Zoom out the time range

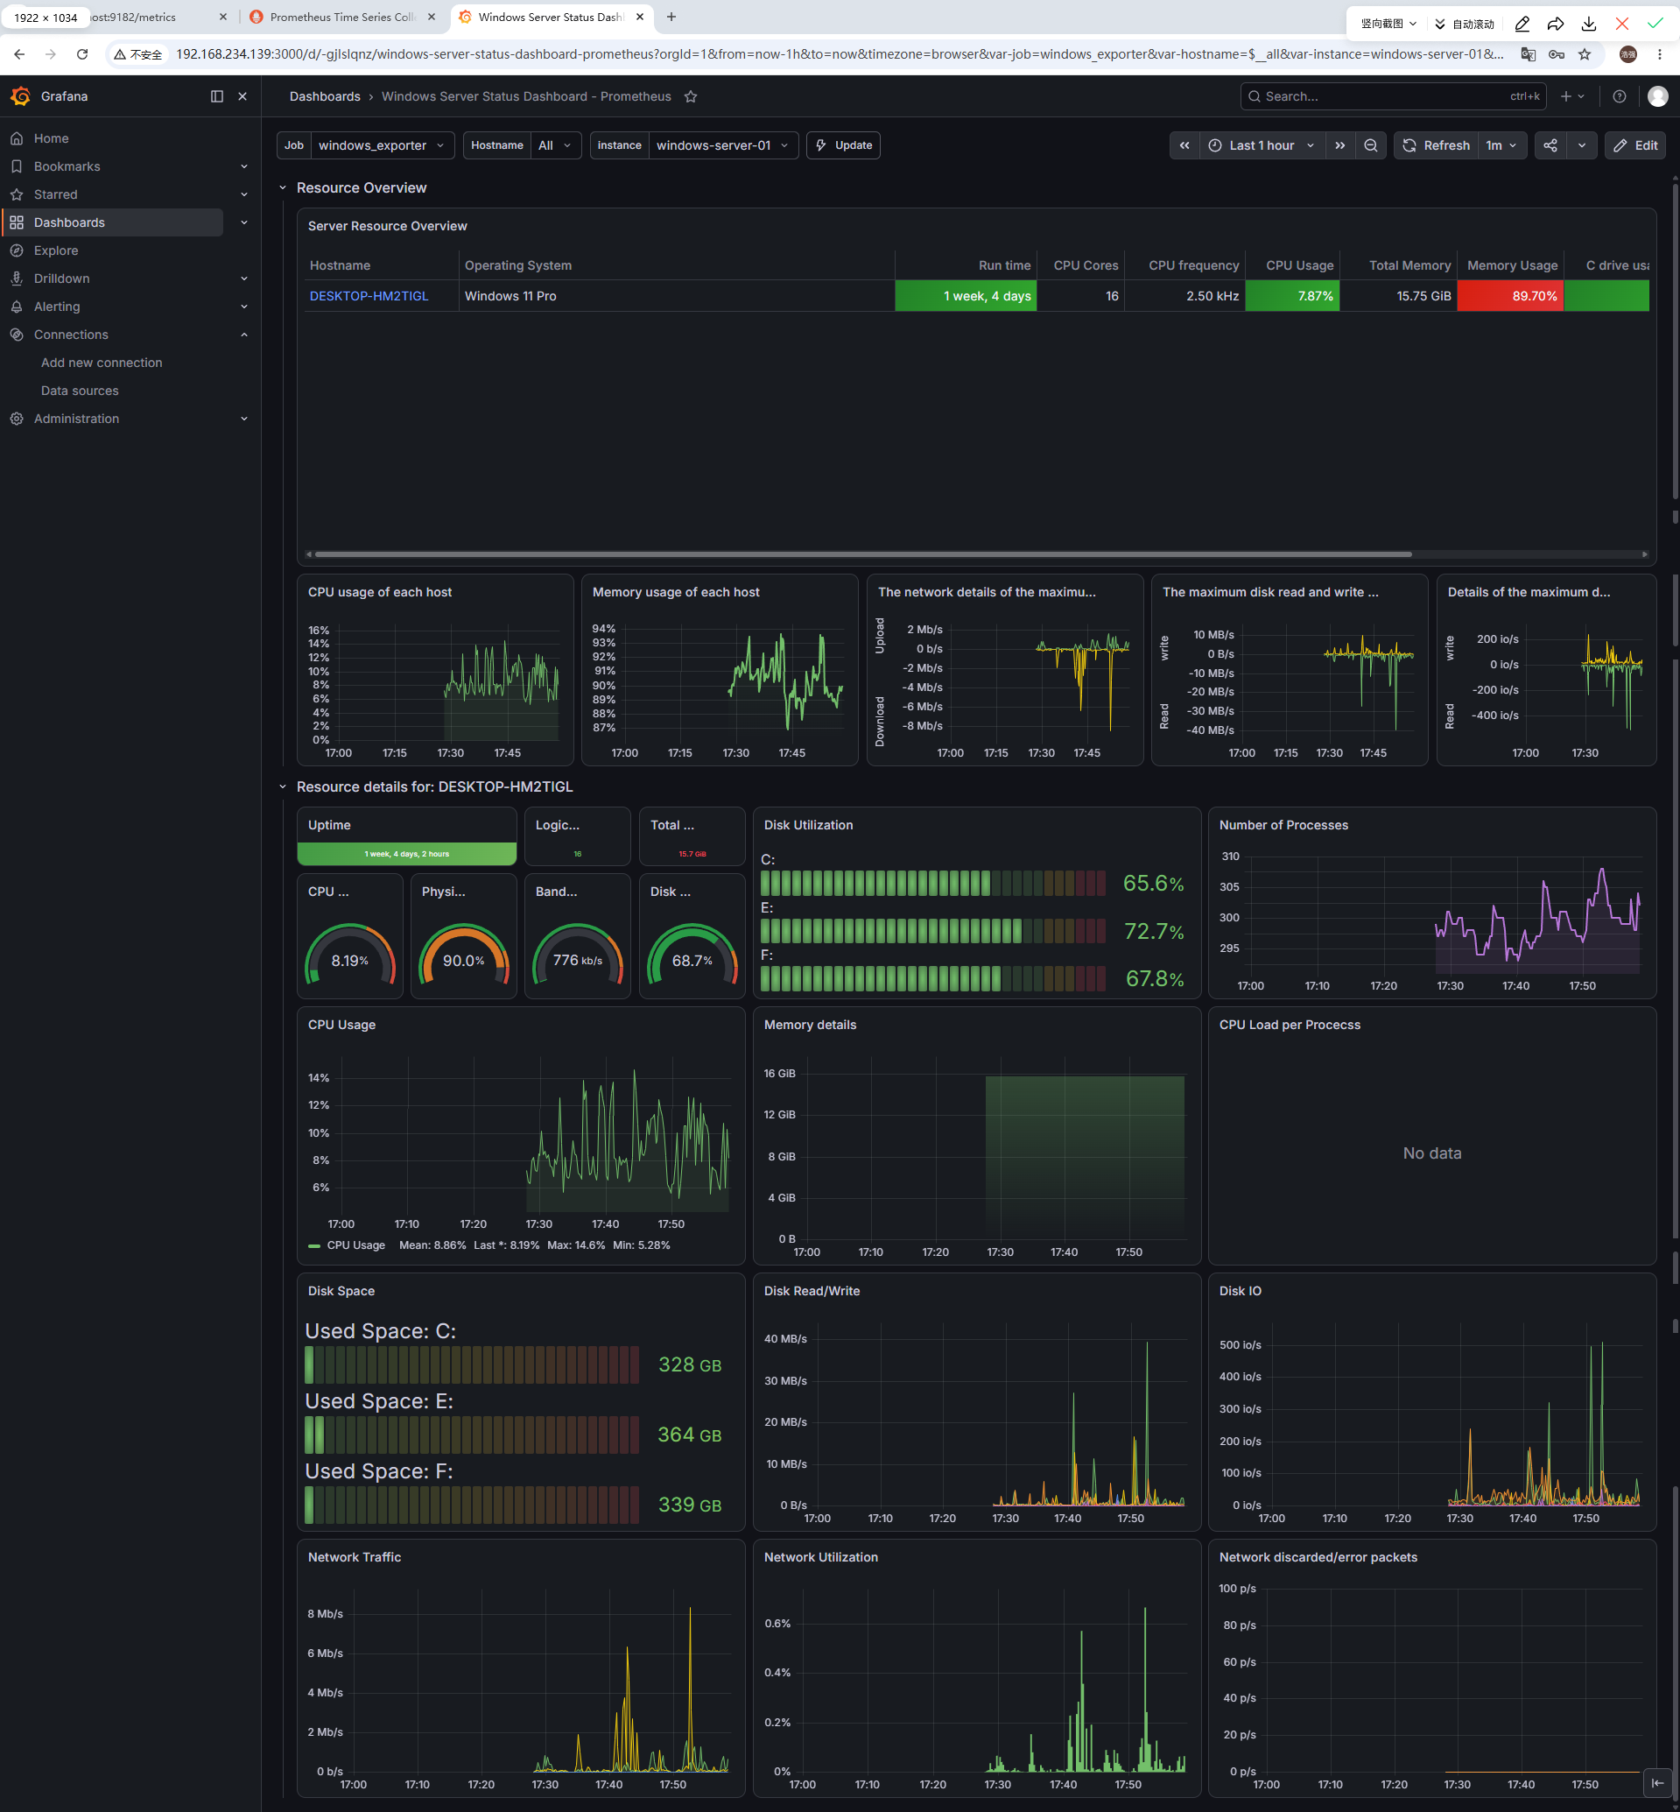tap(1371, 145)
